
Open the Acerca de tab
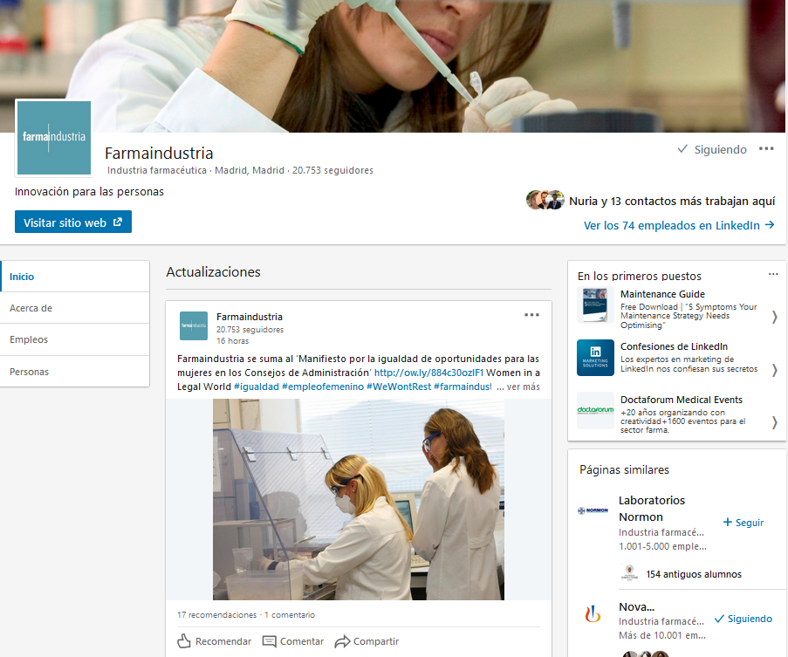coord(75,308)
